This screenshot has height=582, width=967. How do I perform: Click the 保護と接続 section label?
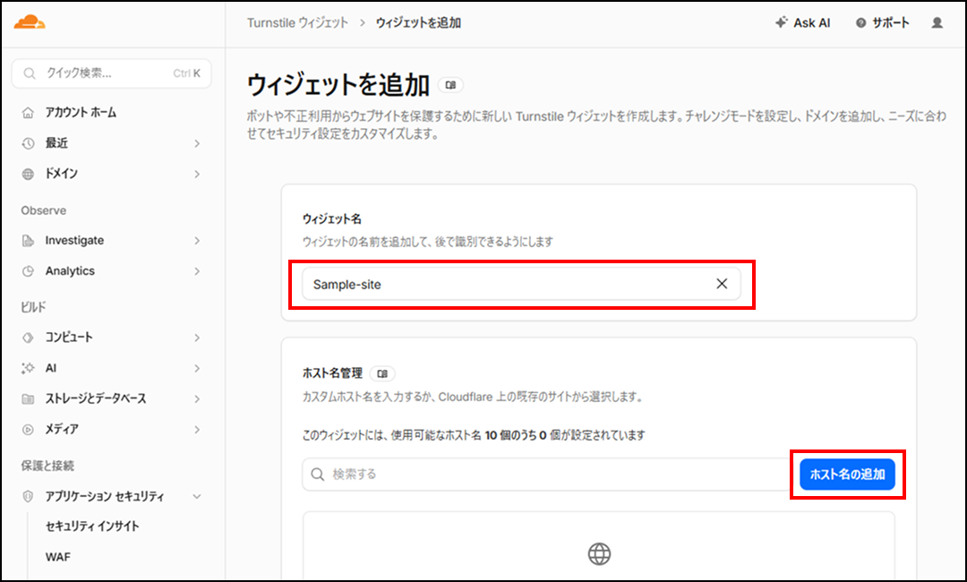click(x=47, y=466)
